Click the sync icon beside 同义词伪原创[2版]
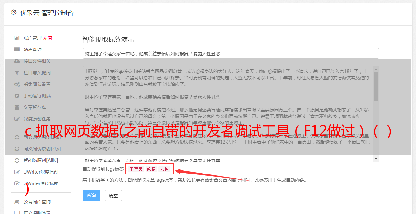 (x=17, y=149)
